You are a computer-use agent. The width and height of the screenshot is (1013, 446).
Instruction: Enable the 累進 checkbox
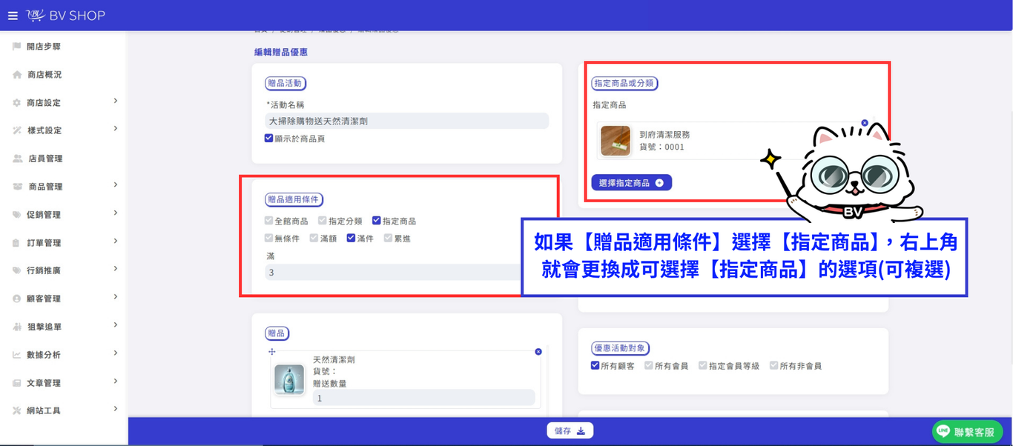[389, 239]
